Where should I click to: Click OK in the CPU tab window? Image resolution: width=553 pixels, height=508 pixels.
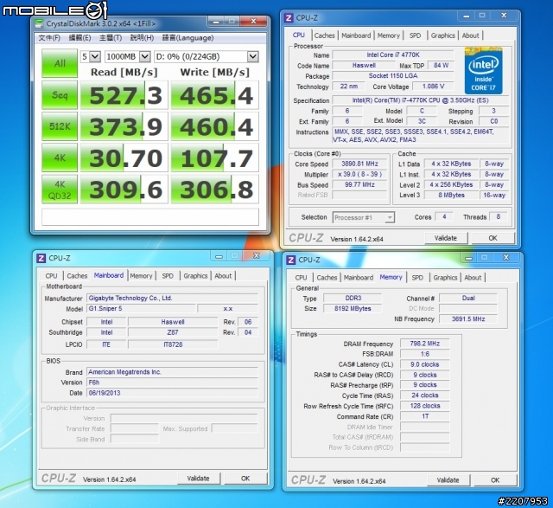493,239
